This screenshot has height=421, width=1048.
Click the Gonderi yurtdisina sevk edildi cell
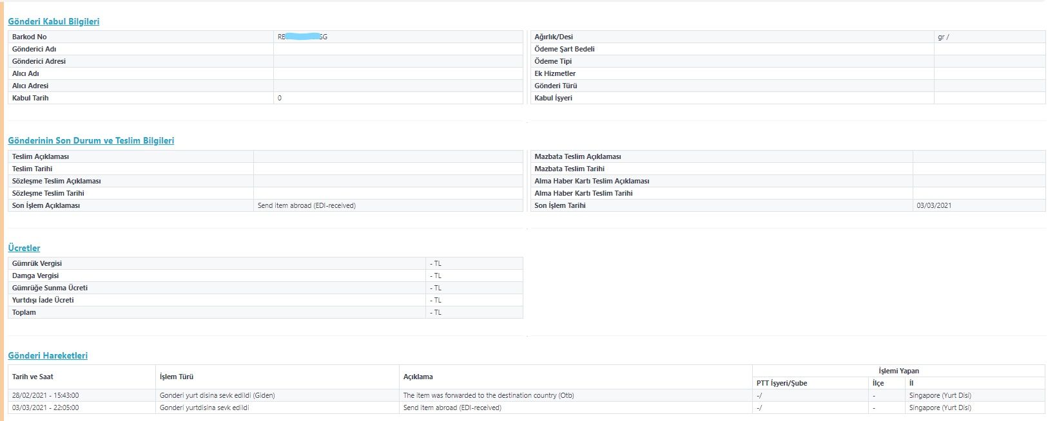coord(204,407)
